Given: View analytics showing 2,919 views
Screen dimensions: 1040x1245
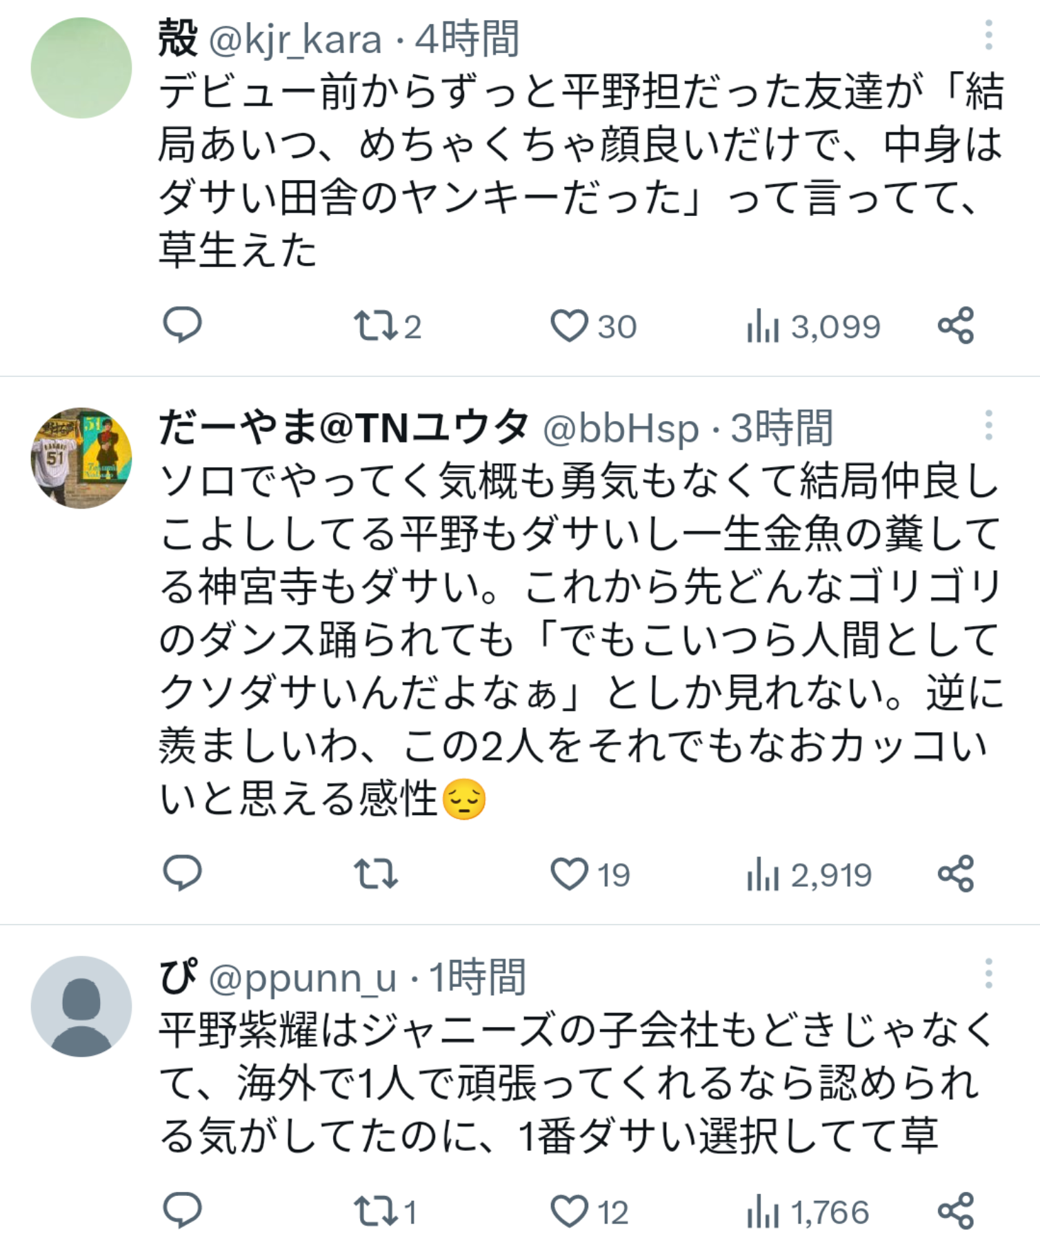Looking at the screenshot, I should [810, 874].
